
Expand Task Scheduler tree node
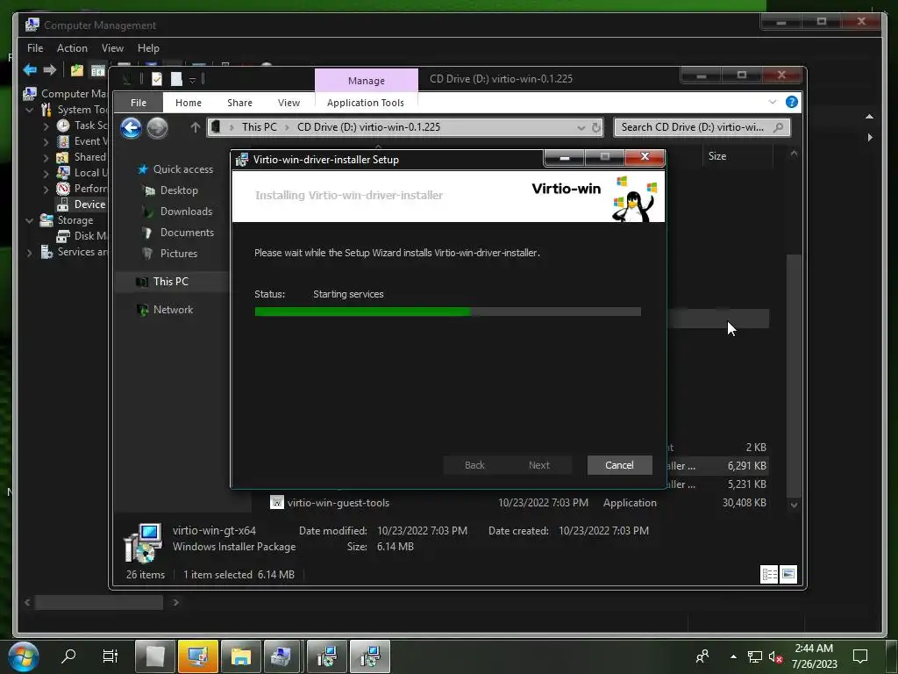point(46,125)
